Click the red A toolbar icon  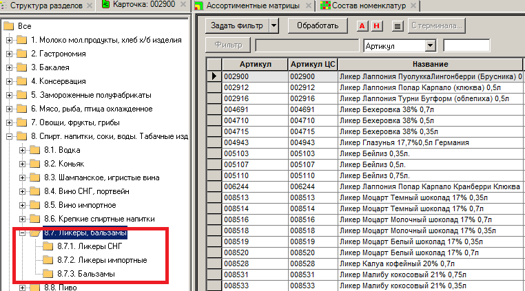pos(362,26)
